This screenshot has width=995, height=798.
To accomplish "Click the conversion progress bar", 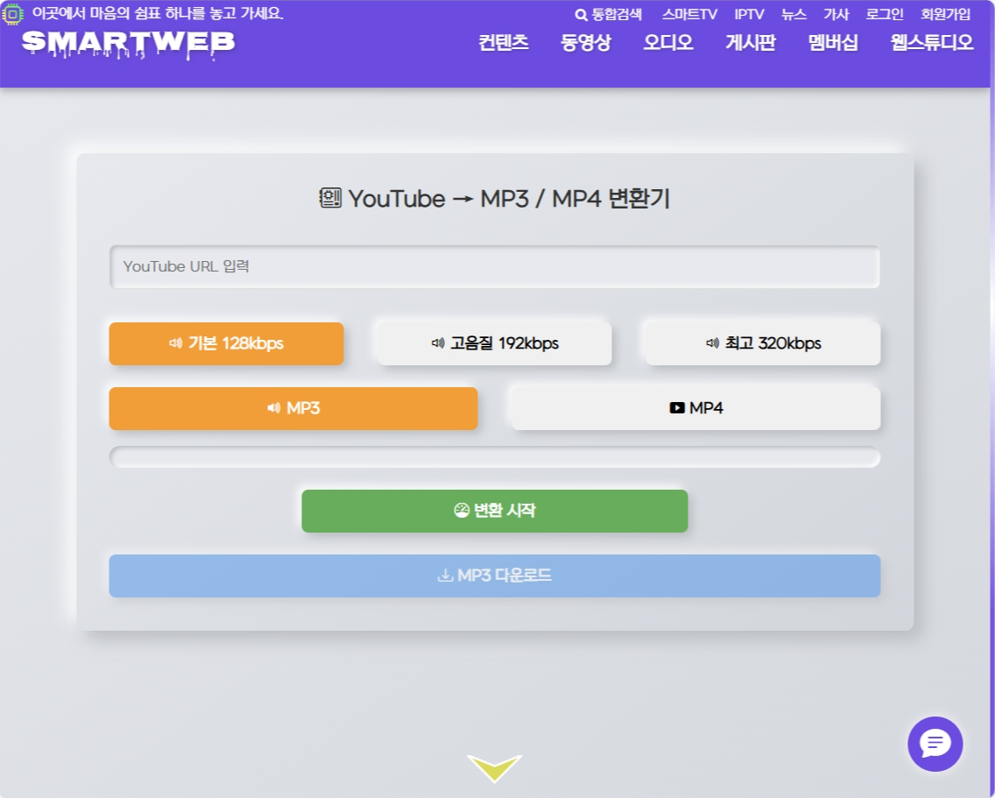I will (x=494, y=457).
